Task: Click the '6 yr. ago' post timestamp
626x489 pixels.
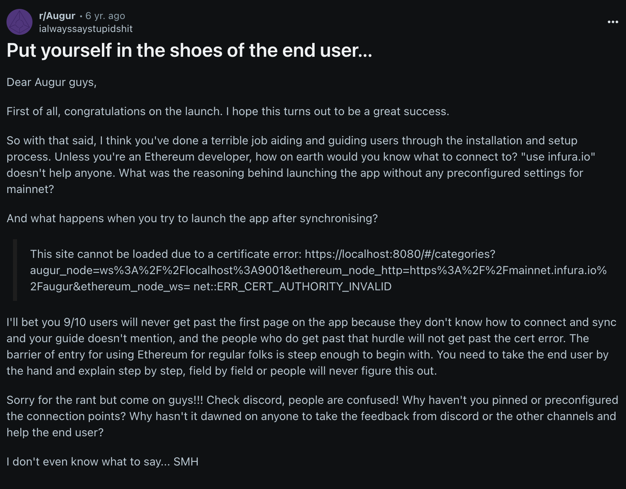Action: pyautogui.click(x=105, y=16)
